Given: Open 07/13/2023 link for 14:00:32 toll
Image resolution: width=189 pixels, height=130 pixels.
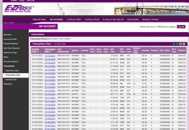Looking at the screenshot, I should click(x=50, y=70).
